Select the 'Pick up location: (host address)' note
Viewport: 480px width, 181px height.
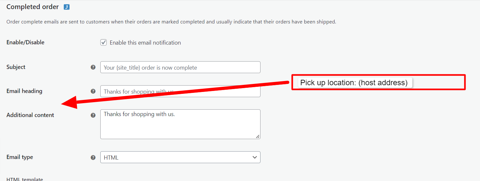tap(354, 83)
